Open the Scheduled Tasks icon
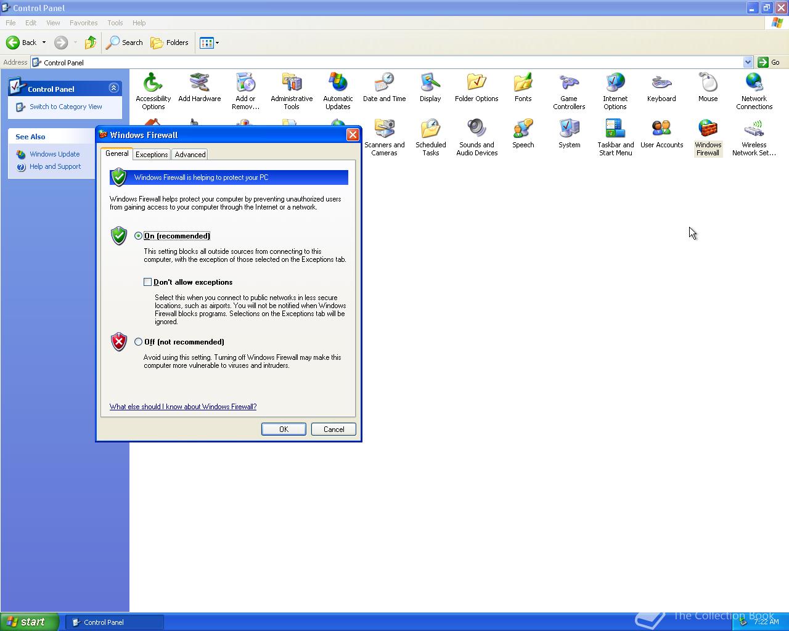 point(430,137)
